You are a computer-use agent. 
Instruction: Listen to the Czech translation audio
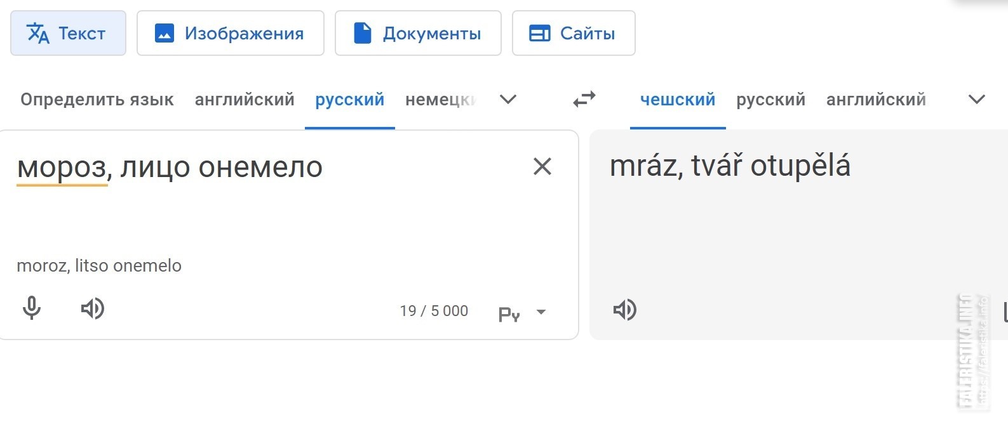click(x=625, y=310)
